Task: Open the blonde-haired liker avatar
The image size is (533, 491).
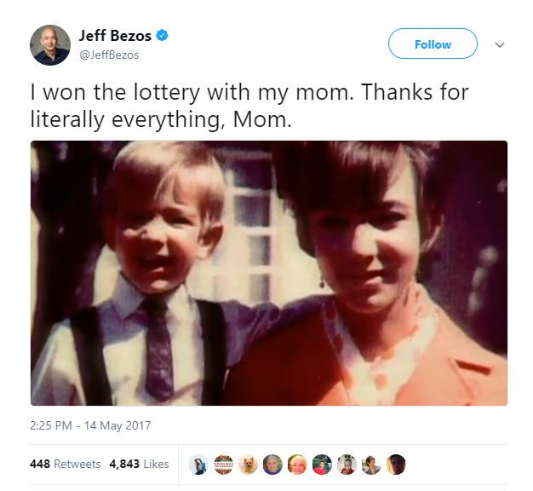Action: pyautogui.click(x=297, y=464)
